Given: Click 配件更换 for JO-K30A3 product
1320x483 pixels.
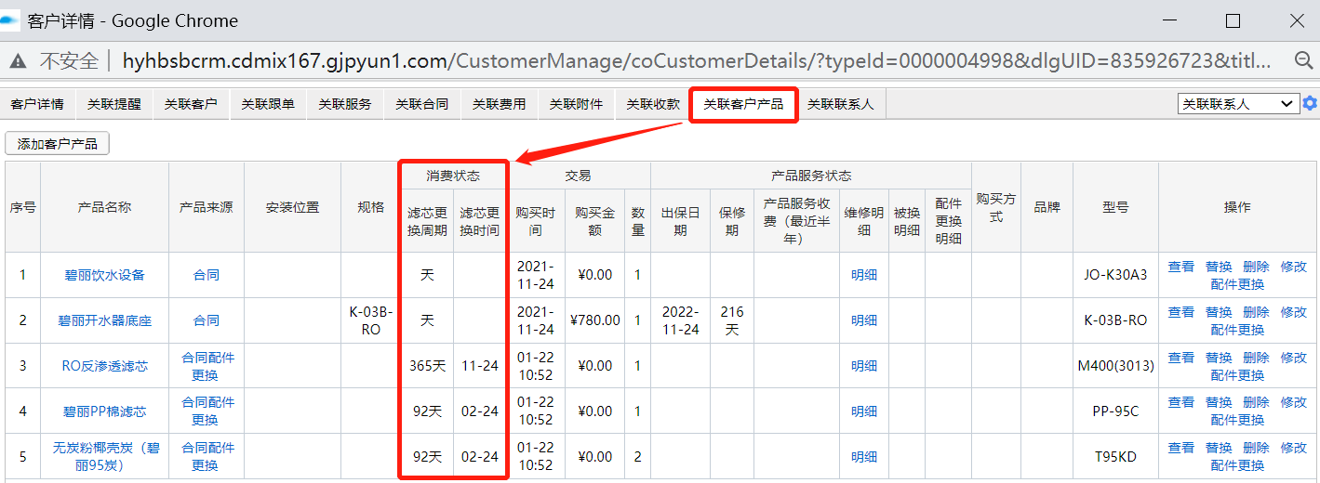Looking at the screenshot, I should 1237,284.
